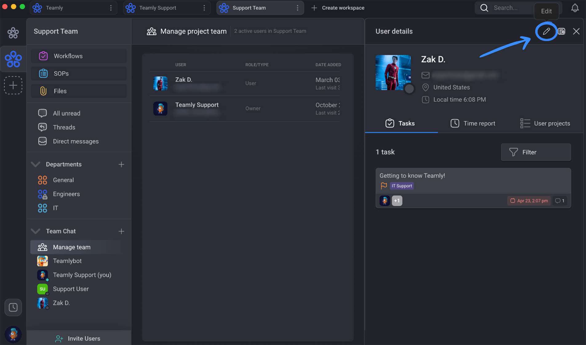Viewport: 586px width, 345px height.
Task: Click the Local time clock icon
Action: click(x=425, y=99)
